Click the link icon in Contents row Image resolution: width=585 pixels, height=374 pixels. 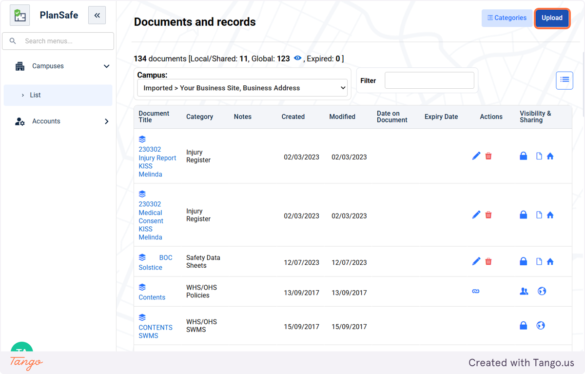pos(476,291)
